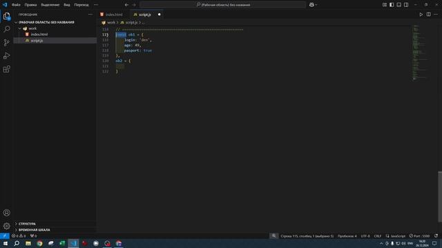Click the Customize Layout icon
This screenshot has height=248, width=442.
click(x=385, y=5)
